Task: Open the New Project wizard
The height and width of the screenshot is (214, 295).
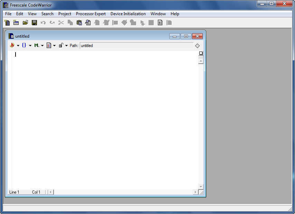Action: (16, 22)
